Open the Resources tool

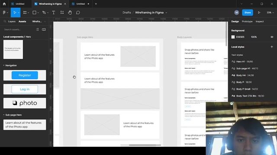pyautogui.click(x=62, y=12)
